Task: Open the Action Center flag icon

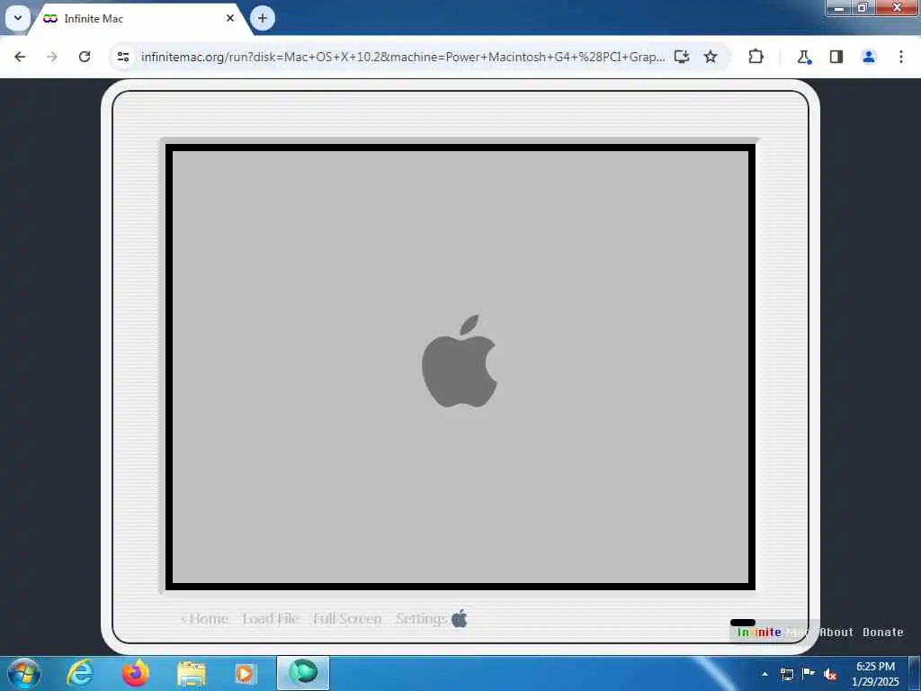Action: click(x=809, y=674)
